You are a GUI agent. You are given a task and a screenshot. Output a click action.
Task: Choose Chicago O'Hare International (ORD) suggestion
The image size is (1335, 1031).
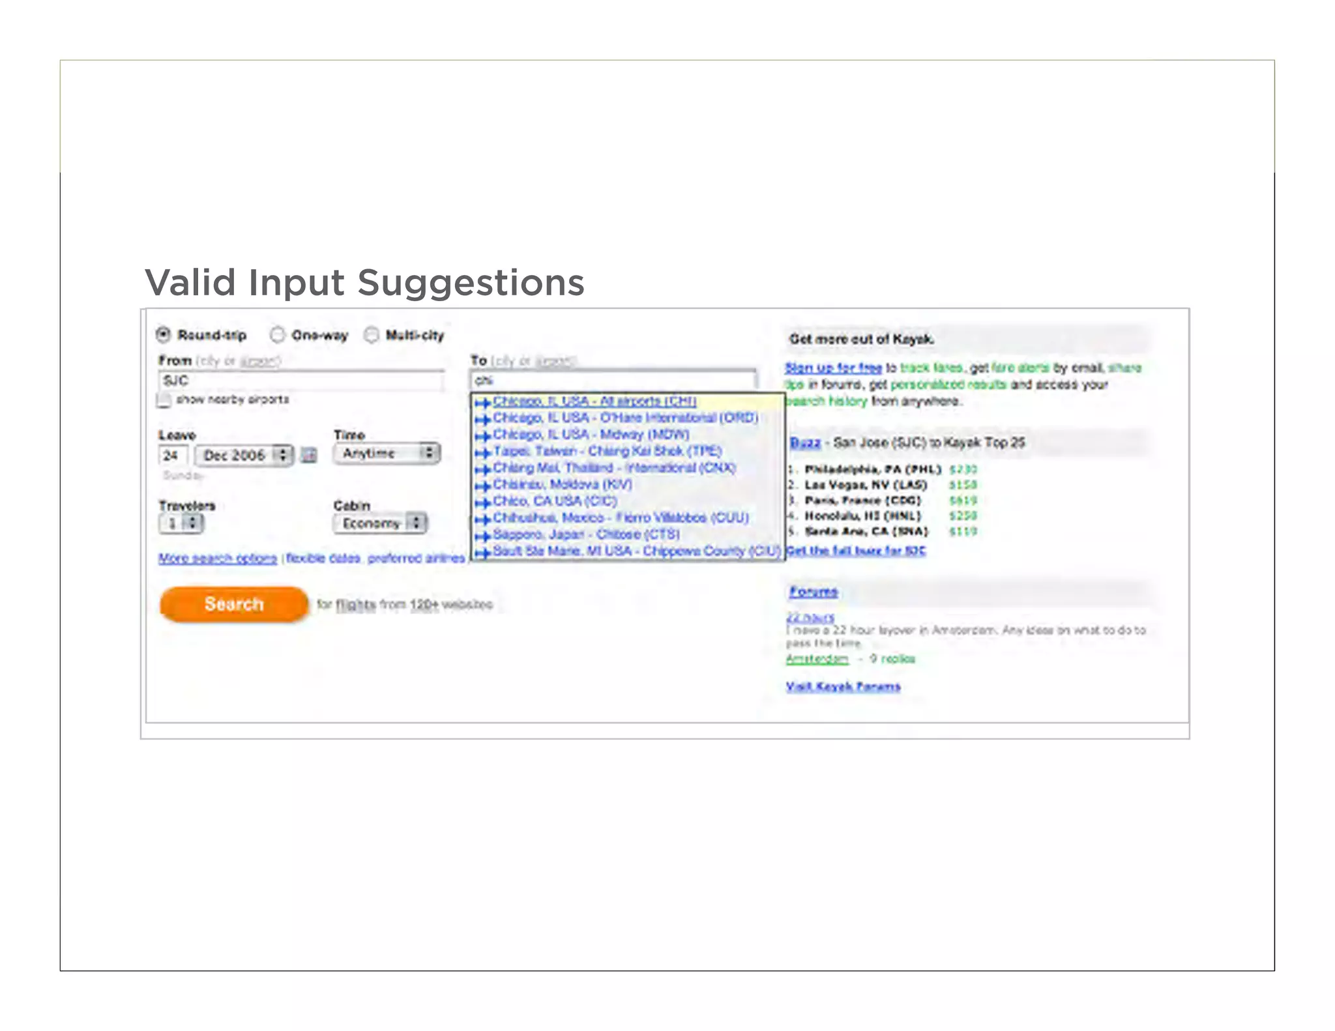coord(626,418)
